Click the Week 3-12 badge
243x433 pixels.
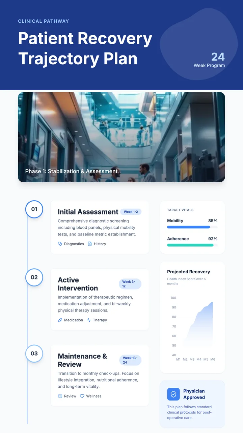pyautogui.click(x=130, y=284)
